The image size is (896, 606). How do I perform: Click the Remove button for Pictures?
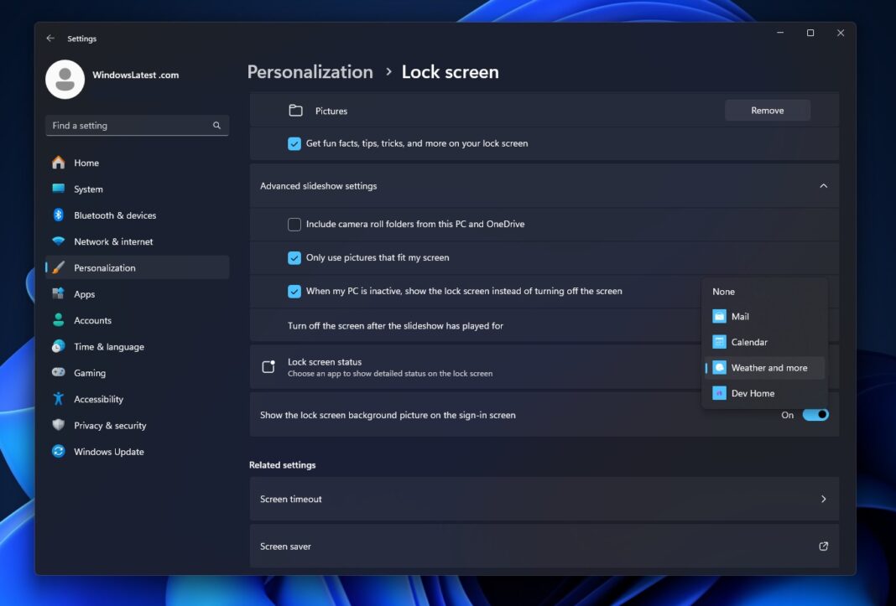click(x=767, y=110)
